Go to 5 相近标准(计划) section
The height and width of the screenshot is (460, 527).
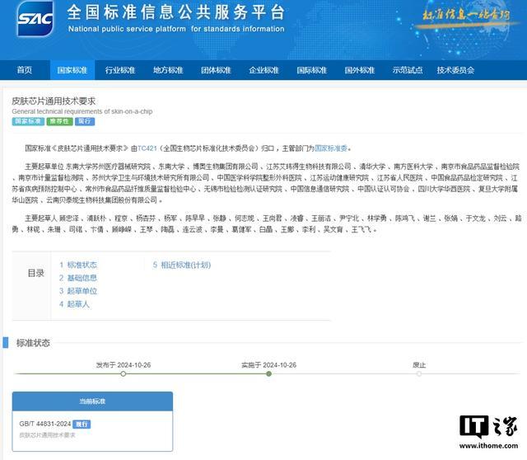coord(182,265)
